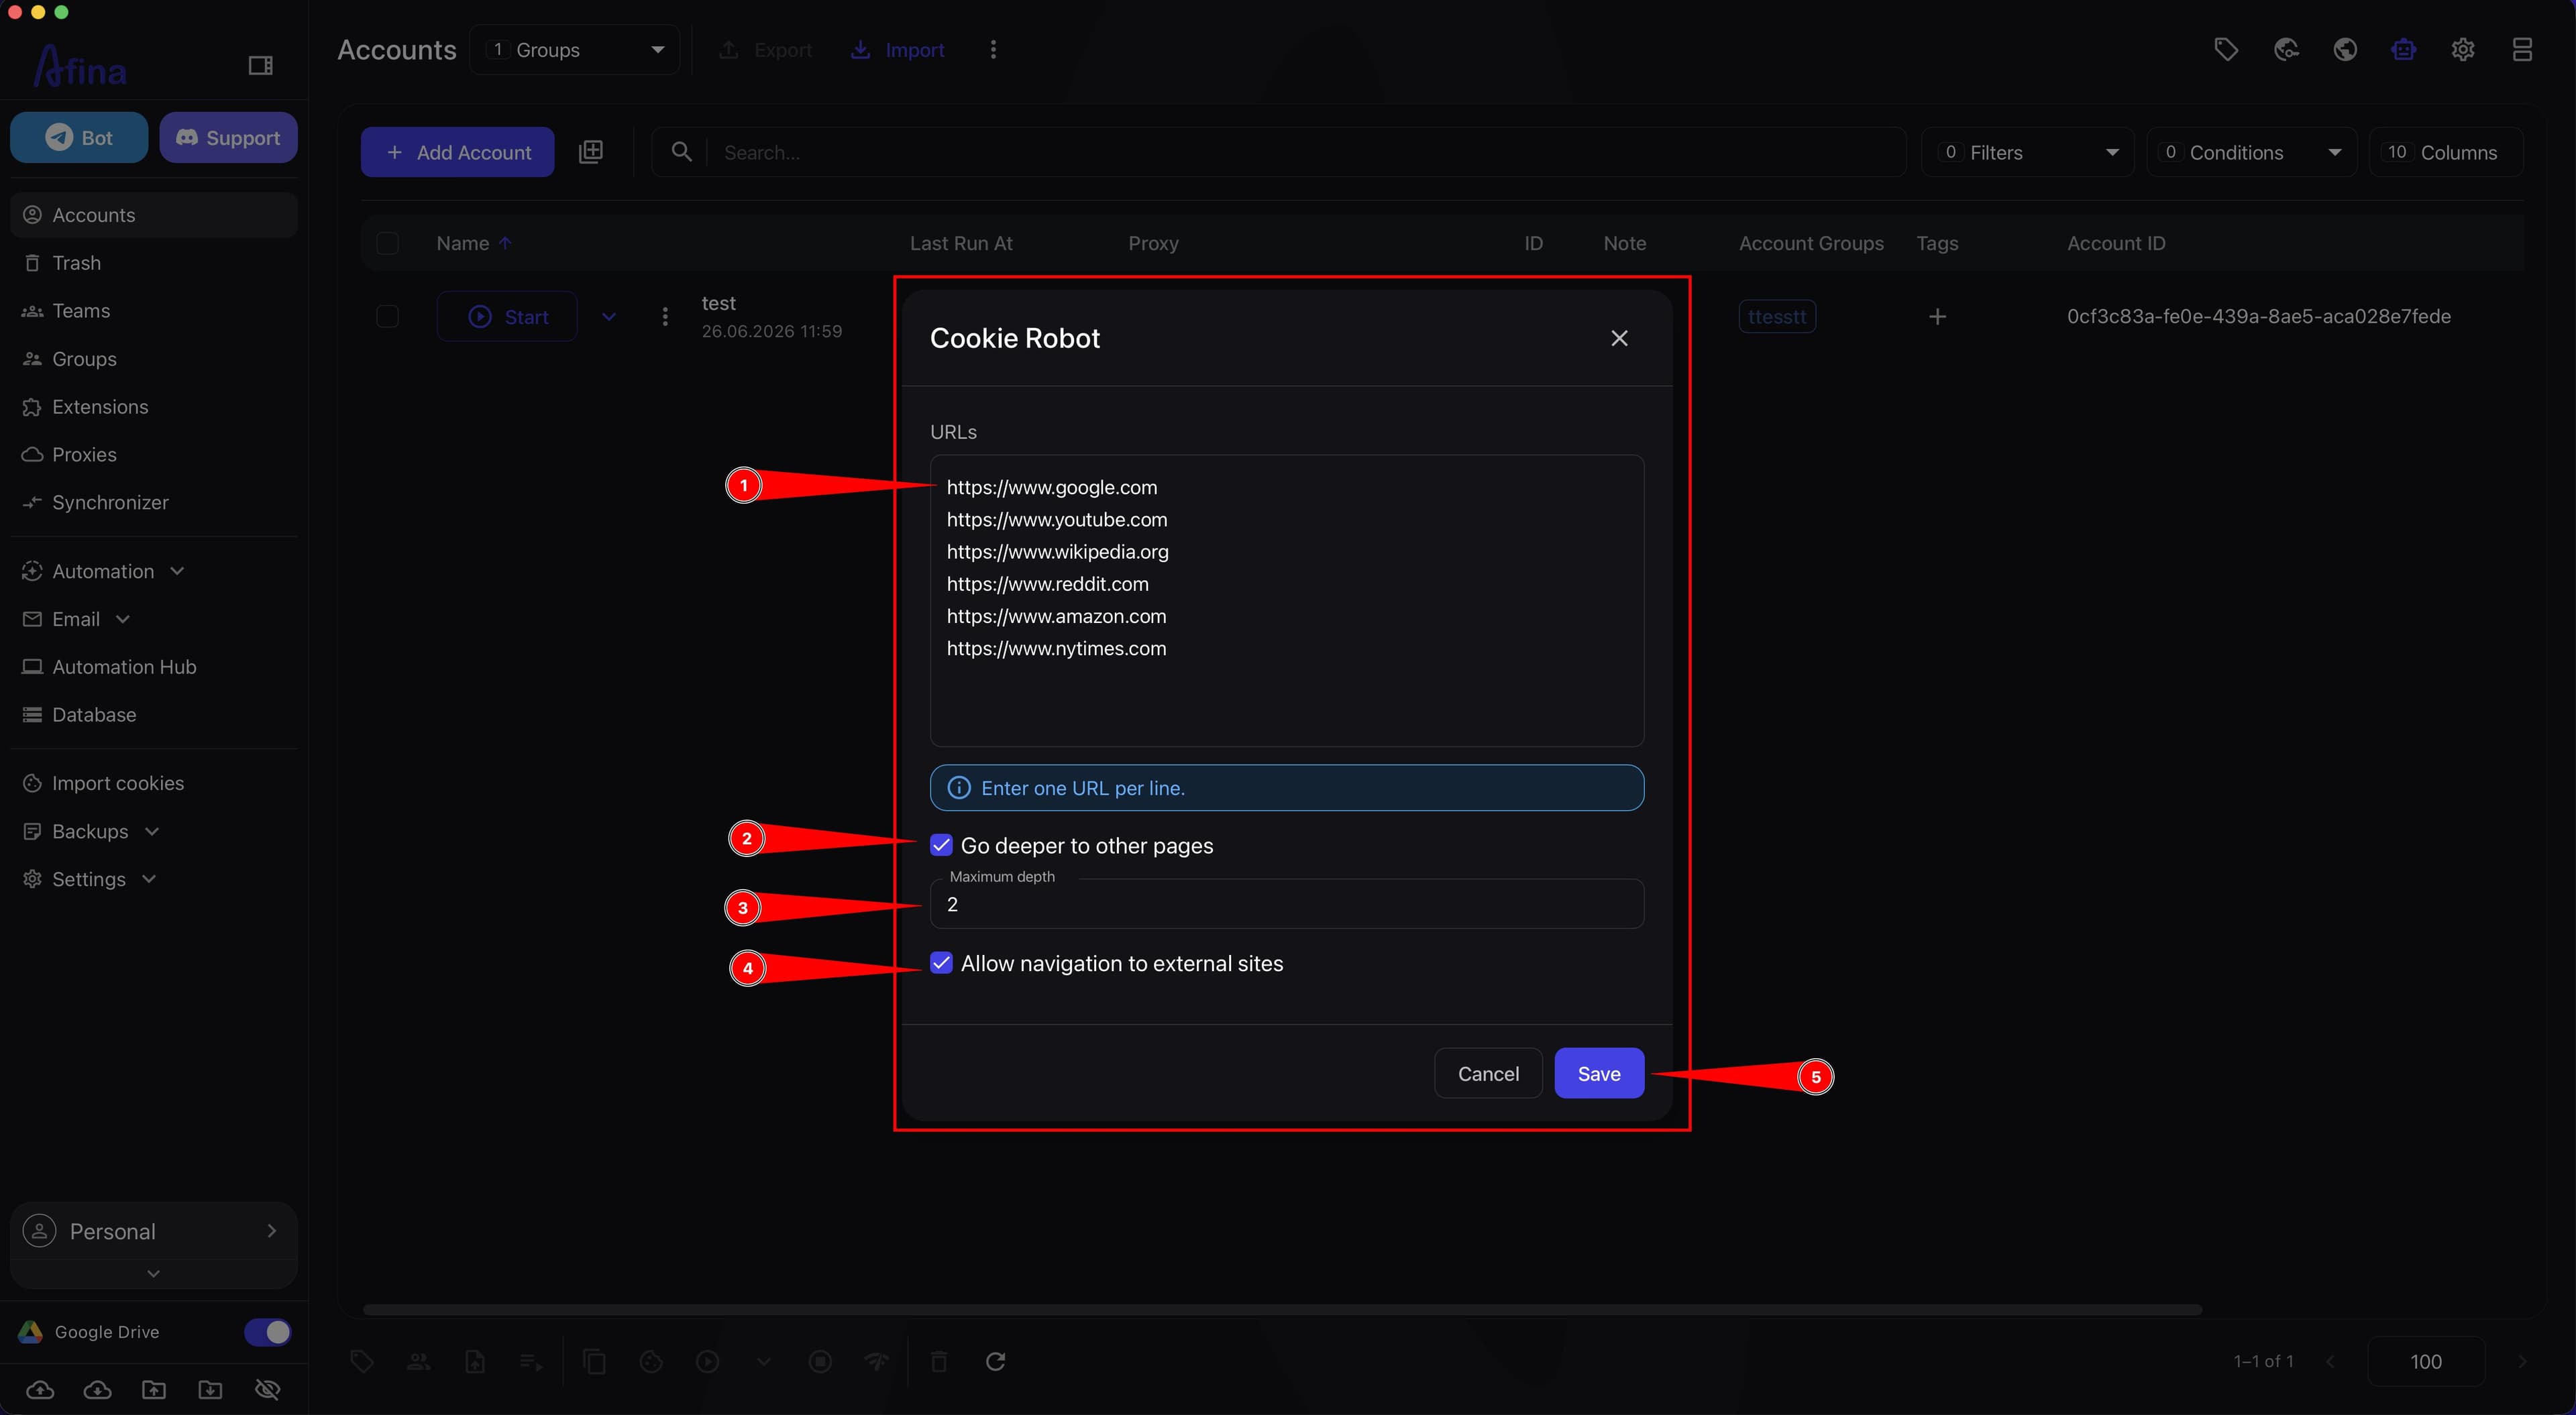2576x1415 pixels.
Task: Click the Telegram Bot button
Action: click(x=79, y=138)
